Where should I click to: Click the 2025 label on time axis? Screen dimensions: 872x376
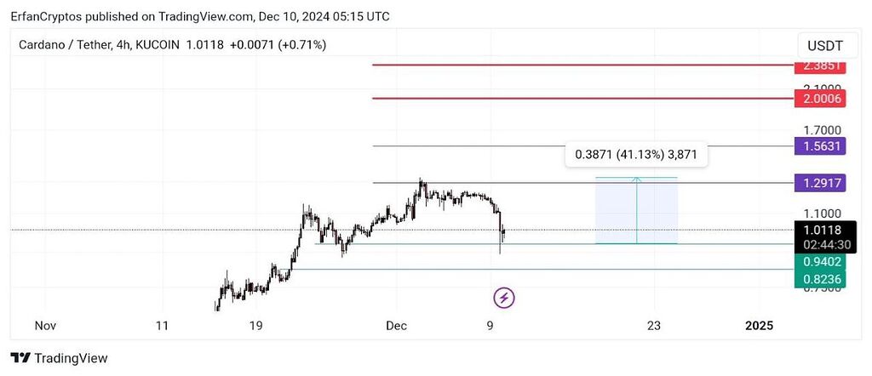[x=759, y=325]
